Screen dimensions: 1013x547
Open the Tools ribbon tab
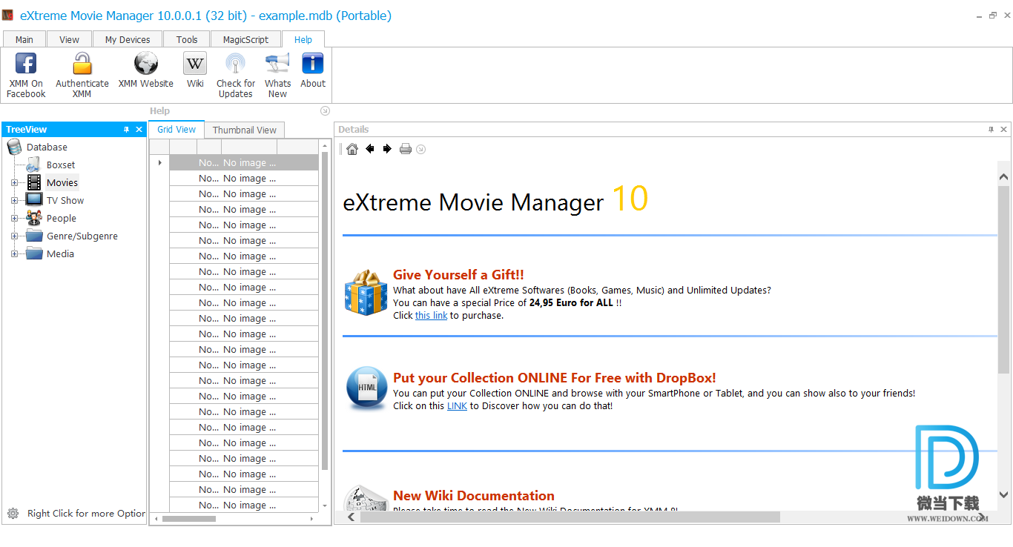[187, 40]
